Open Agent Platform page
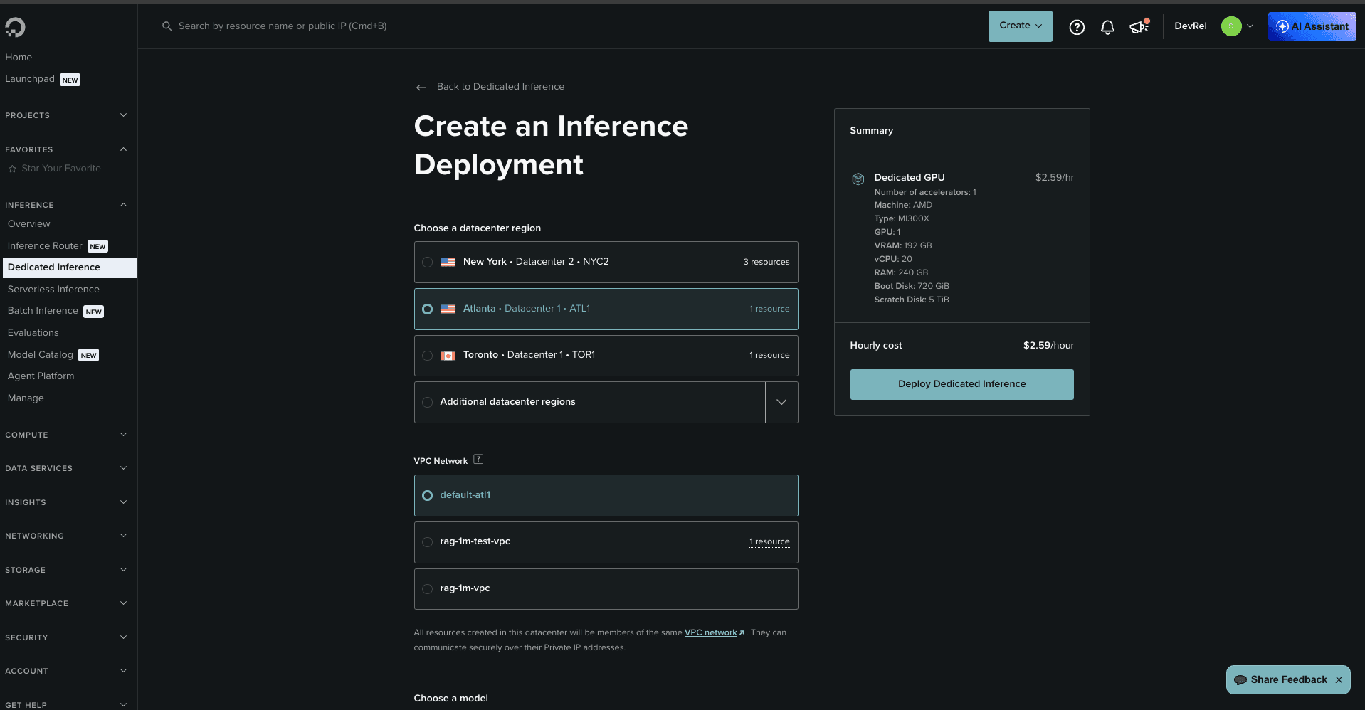Screen dimensions: 1365x710 click(x=41, y=376)
